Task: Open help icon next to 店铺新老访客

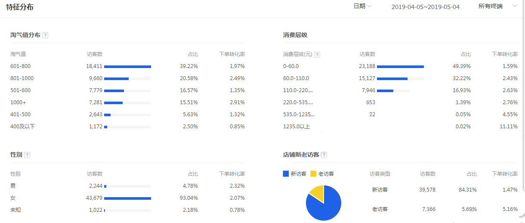Action: 324,155
